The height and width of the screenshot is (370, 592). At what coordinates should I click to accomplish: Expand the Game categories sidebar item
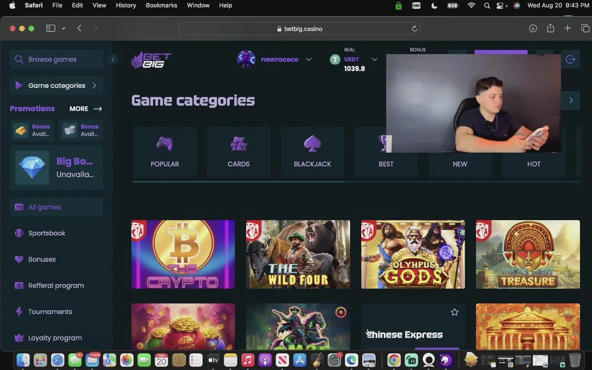click(x=56, y=85)
